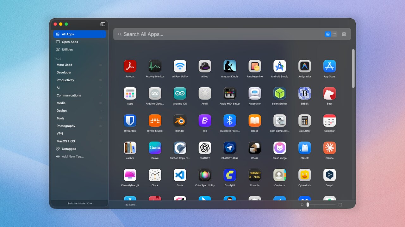Click the Tools tag reorder handle
This screenshot has width=405, height=227.
pos(101,118)
